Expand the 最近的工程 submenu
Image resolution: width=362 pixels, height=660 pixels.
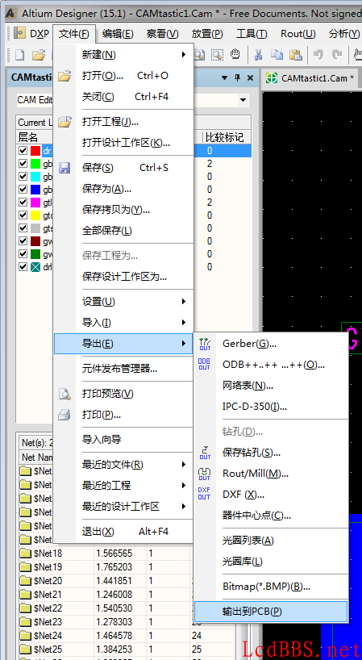[x=183, y=486]
